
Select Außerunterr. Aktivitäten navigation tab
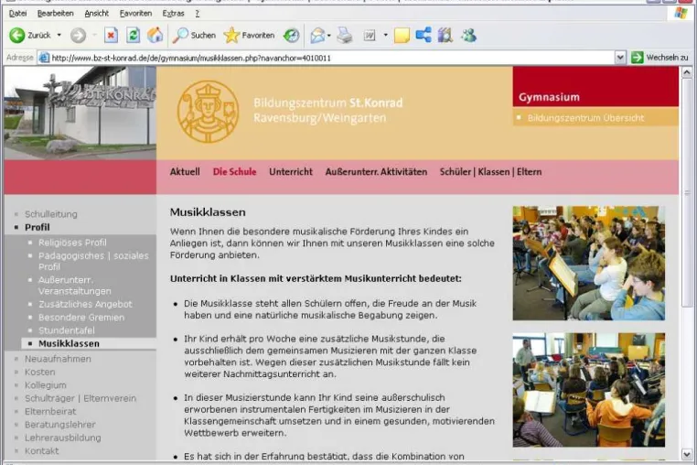(376, 172)
